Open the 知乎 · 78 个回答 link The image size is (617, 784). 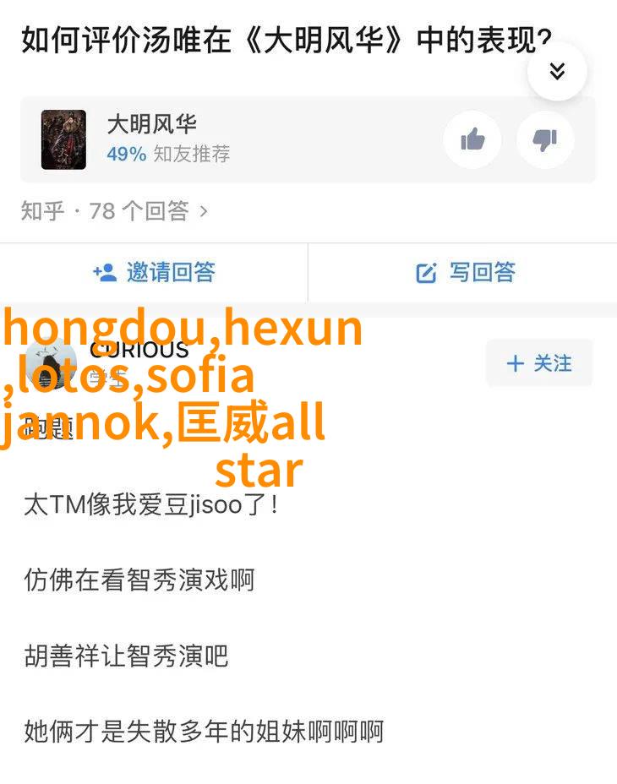click(x=114, y=211)
